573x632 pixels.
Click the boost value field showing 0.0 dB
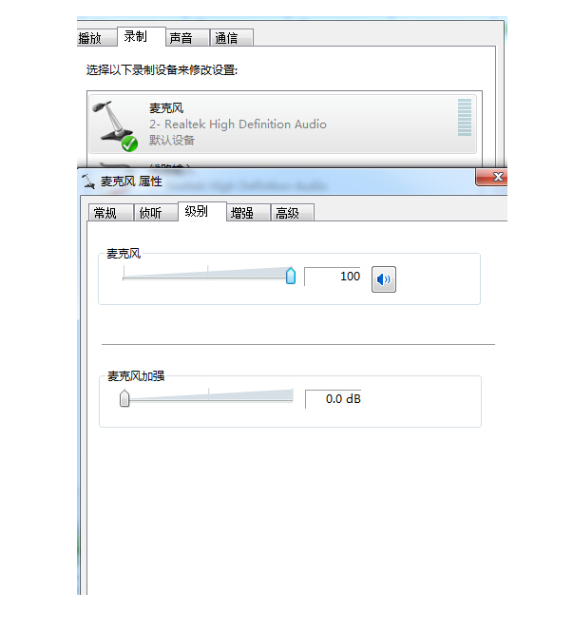pos(333,399)
